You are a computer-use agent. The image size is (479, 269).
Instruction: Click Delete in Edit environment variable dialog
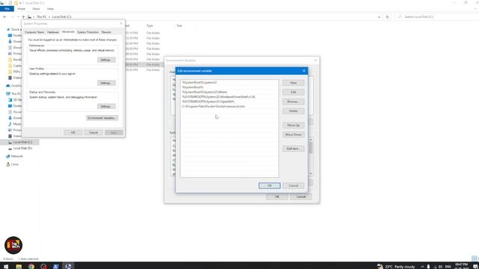coord(293,111)
